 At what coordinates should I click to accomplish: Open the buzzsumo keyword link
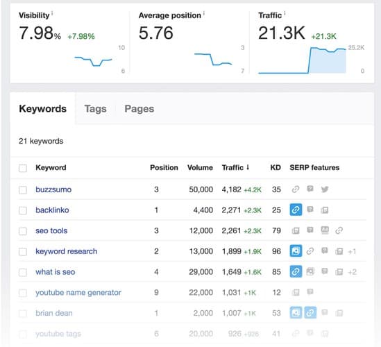(x=53, y=189)
